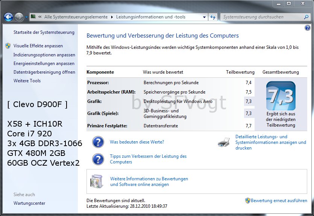Focus the Systemsteuerung durchsuchen search field
The height and width of the screenshot is (216, 314).
[262, 17]
